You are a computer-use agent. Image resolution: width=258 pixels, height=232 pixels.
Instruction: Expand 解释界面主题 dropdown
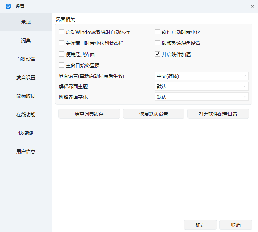tap(201, 86)
